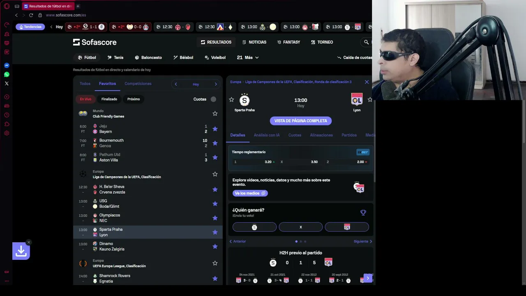
Task: Unfavorite the Olympiacos vs NEC star
Action: click(215, 218)
